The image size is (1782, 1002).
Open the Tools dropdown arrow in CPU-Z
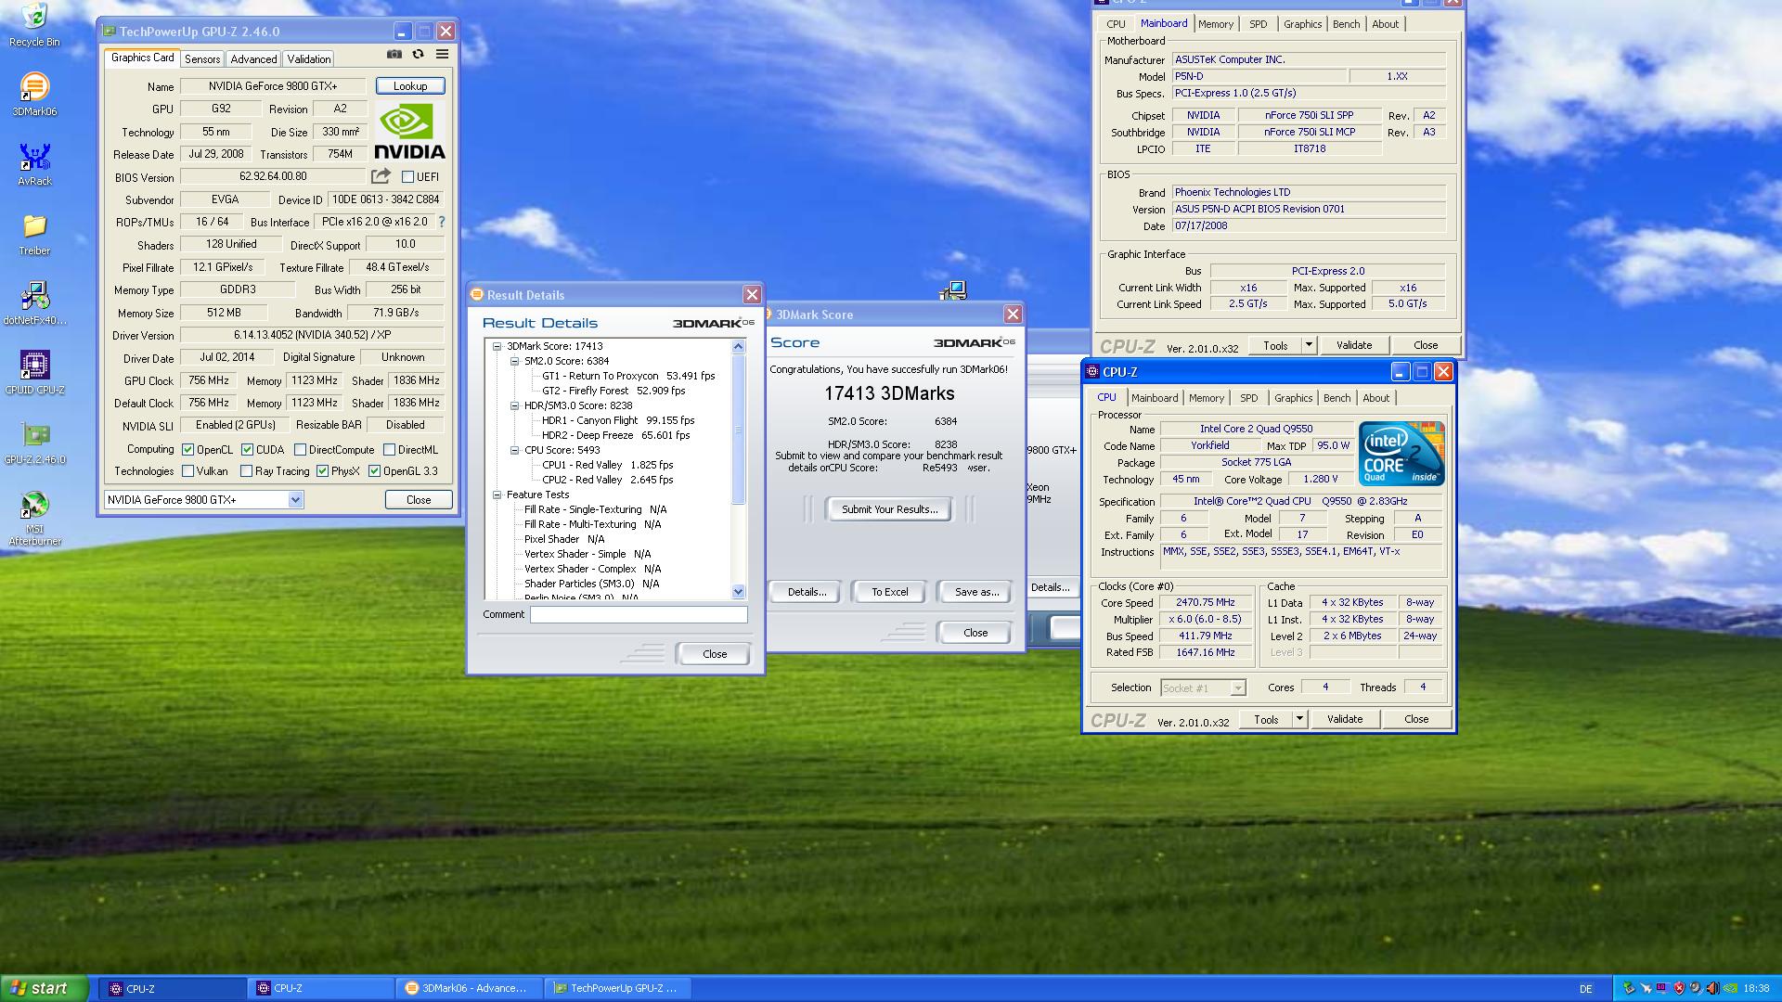[1299, 719]
